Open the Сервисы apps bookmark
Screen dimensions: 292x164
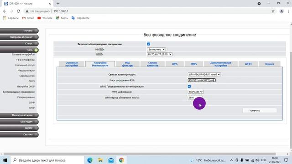click(x=11, y=18)
